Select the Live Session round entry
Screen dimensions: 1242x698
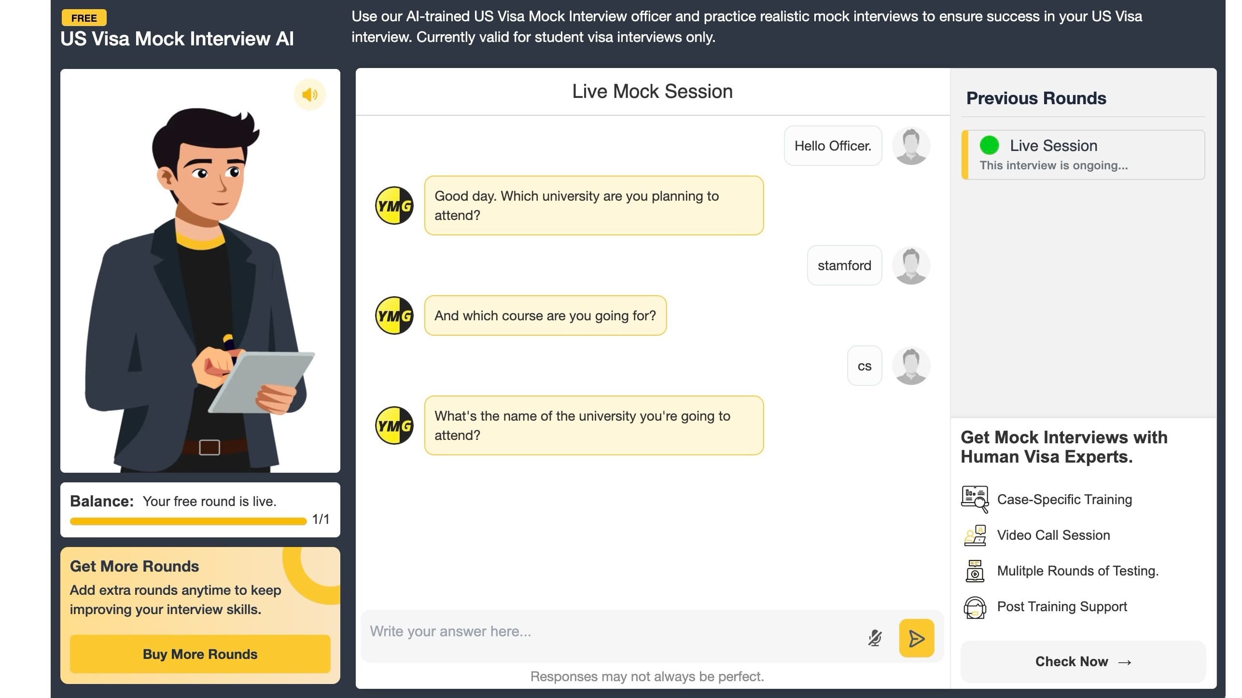click(x=1083, y=155)
